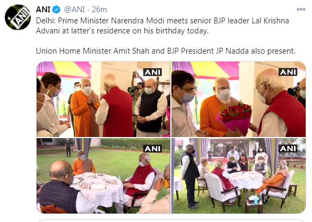Open the 26m timestamp link
Screen dimensions: 312x222
point(99,10)
